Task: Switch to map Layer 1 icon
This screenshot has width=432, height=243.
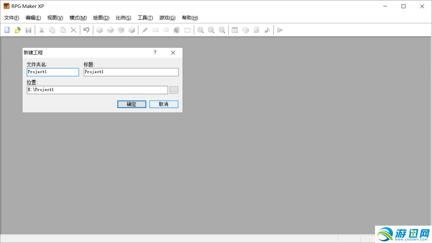Action: point(100,30)
